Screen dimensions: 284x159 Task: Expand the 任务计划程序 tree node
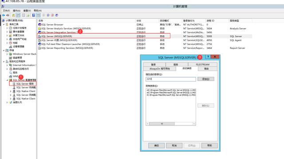click(7, 28)
